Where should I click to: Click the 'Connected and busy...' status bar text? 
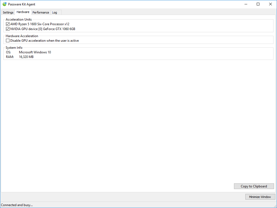17,205
